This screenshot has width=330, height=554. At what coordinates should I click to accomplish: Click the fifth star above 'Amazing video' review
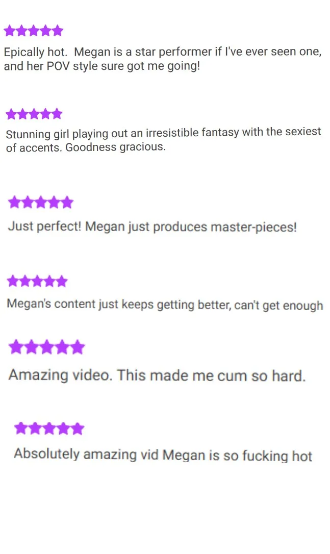(78, 347)
